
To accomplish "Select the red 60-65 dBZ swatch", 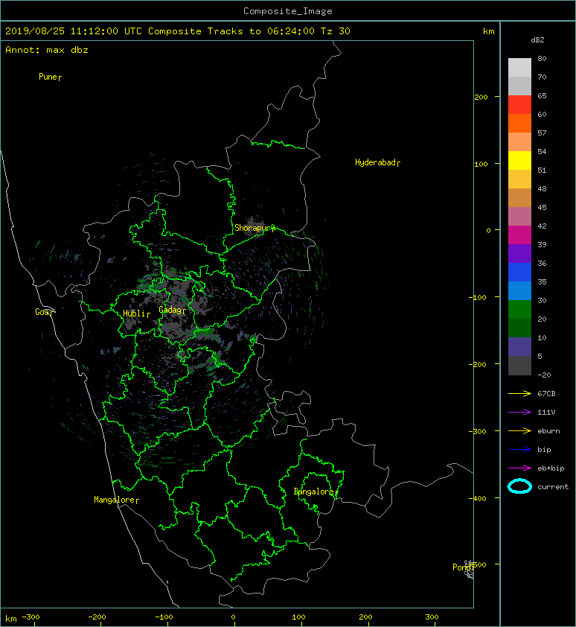I will coord(519,105).
